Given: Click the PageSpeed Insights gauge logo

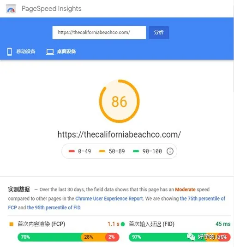Looking at the screenshot, I should point(11,9).
